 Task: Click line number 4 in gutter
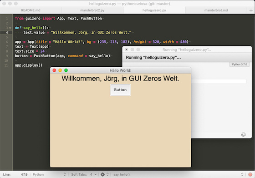[7, 33]
